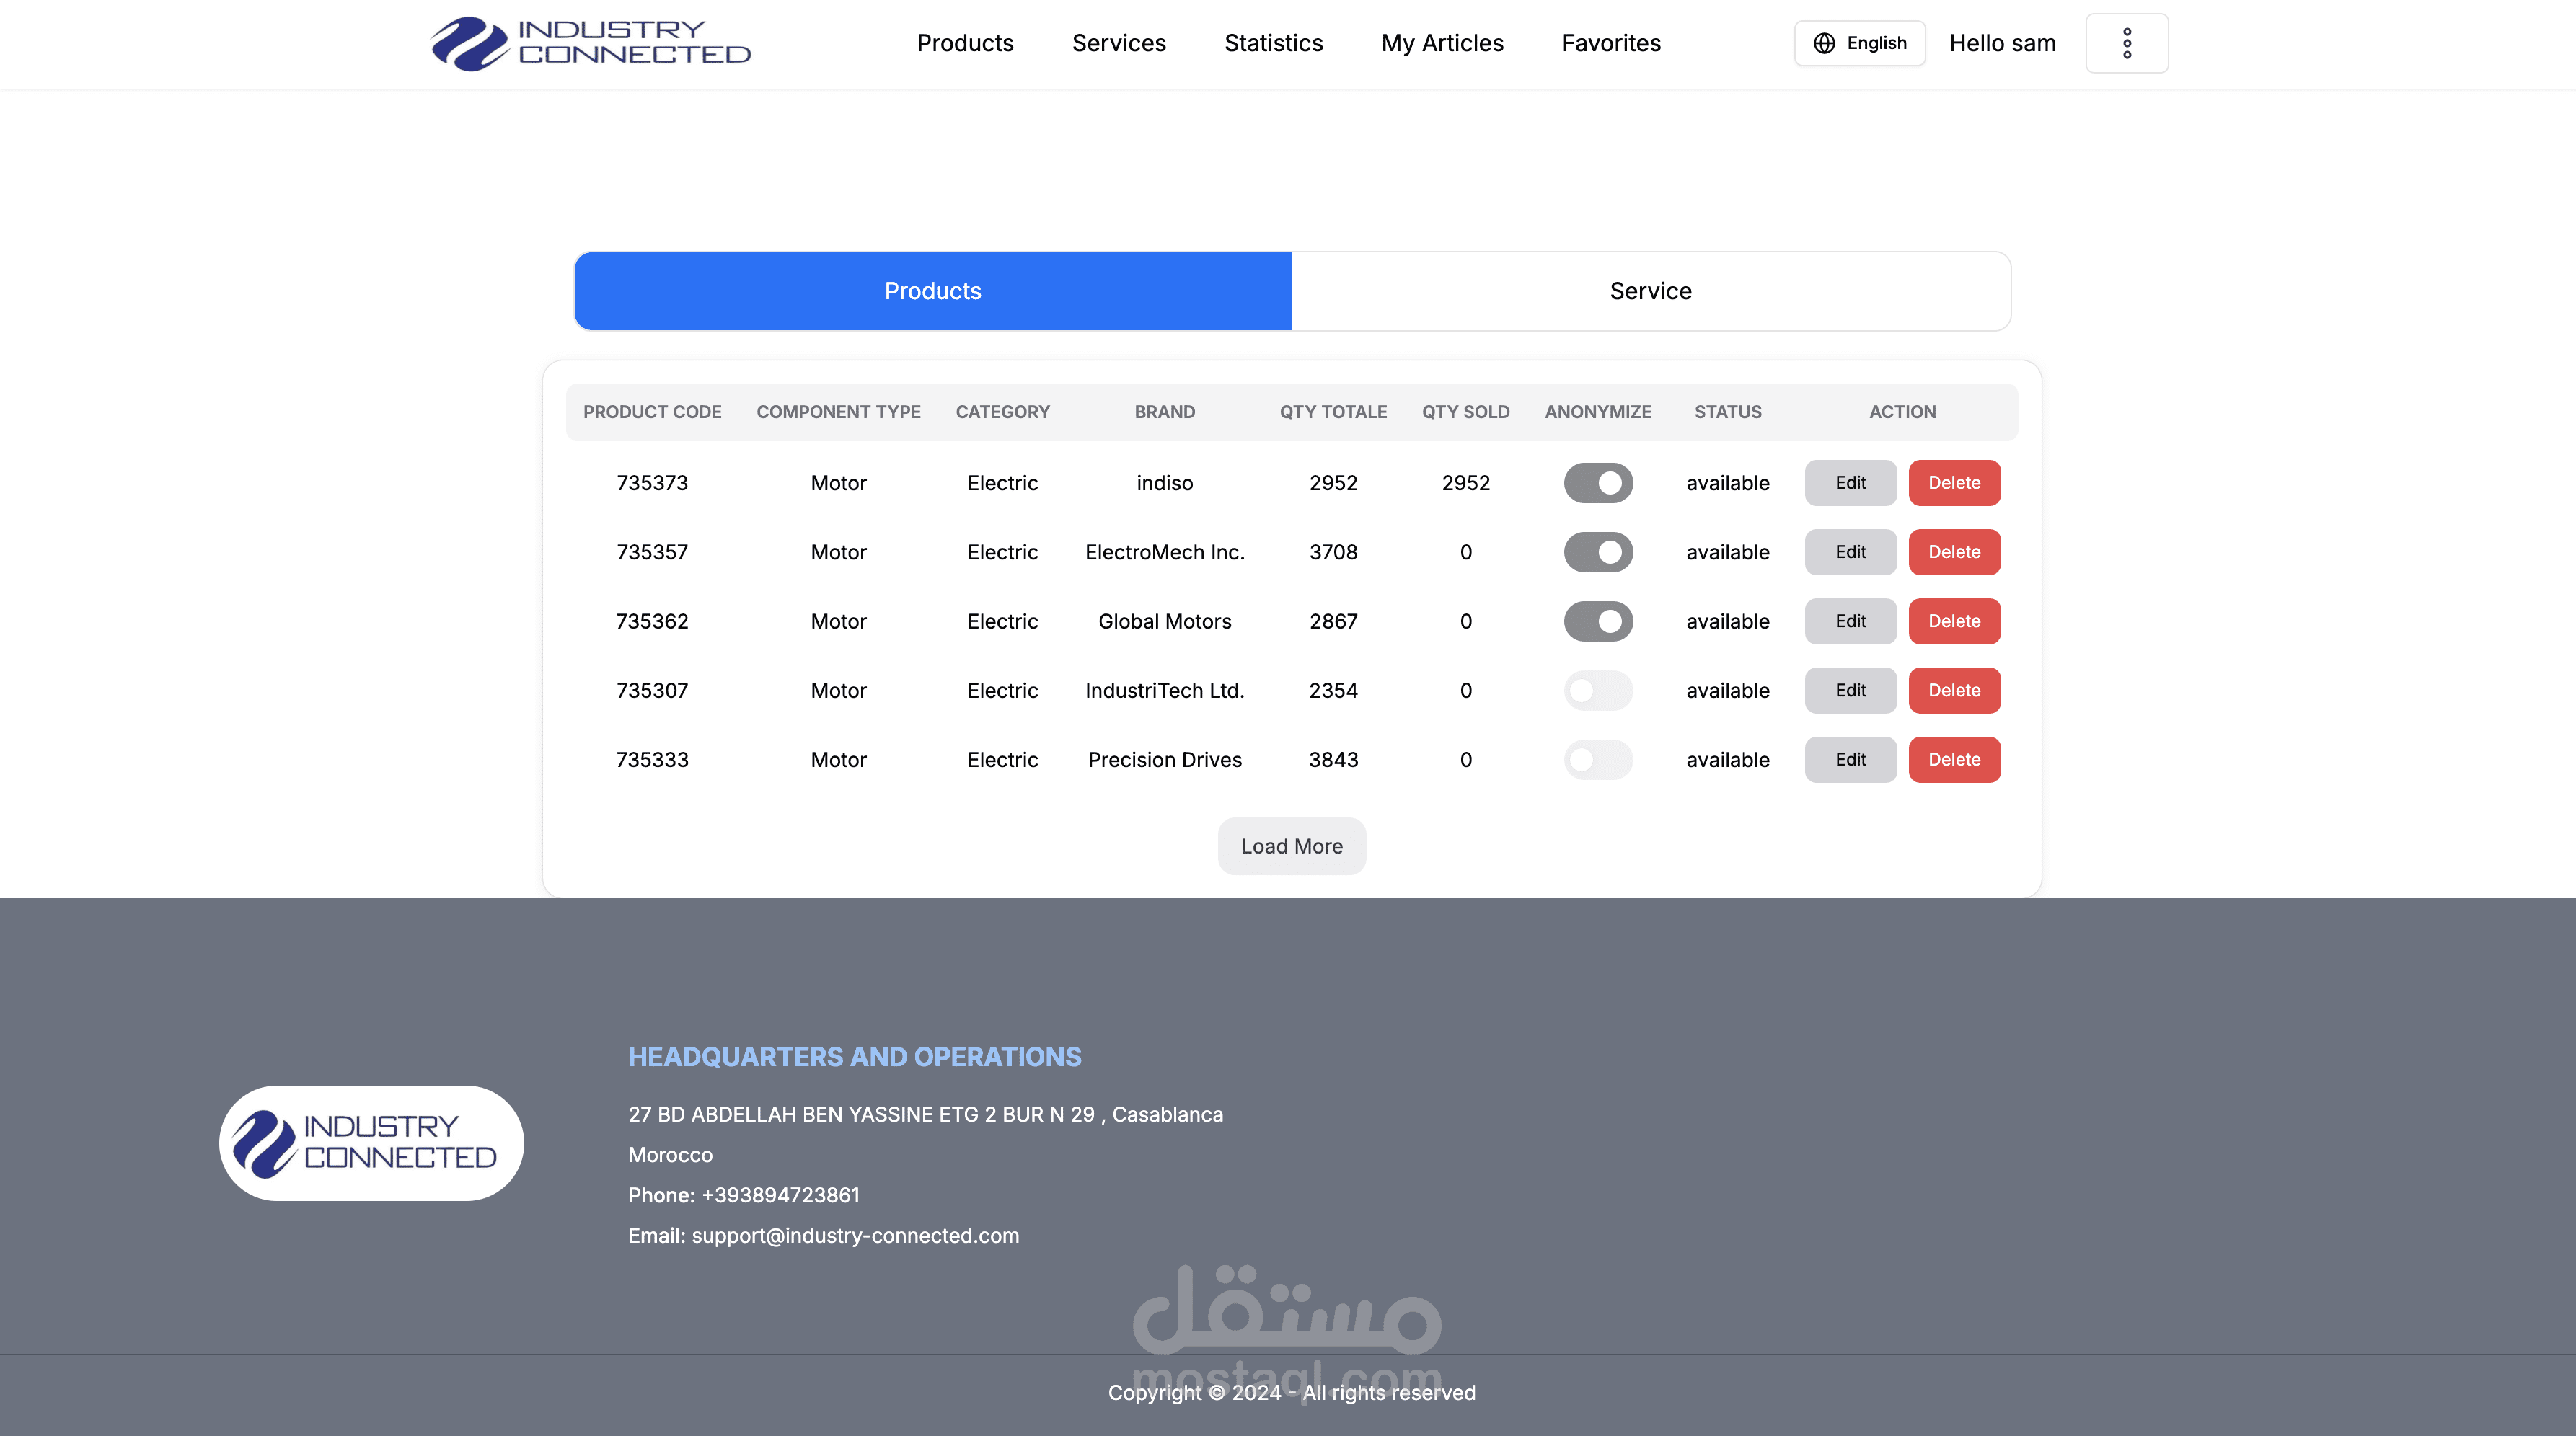The width and height of the screenshot is (2576, 1436).
Task: Click the Morocco footer text
Action: click(670, 1154)
